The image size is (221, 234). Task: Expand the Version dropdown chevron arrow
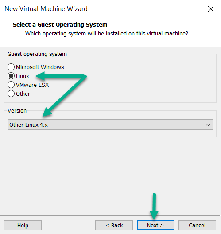(x=208, y=125)
